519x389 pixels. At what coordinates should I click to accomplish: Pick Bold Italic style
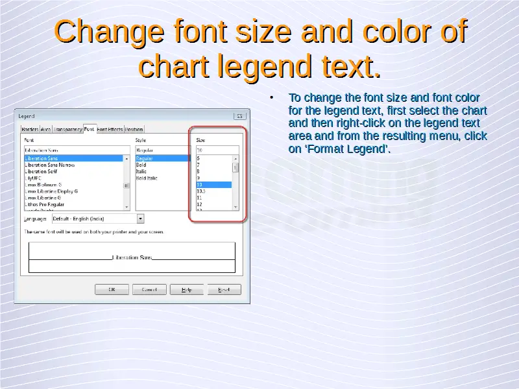[x=147, y=178]
